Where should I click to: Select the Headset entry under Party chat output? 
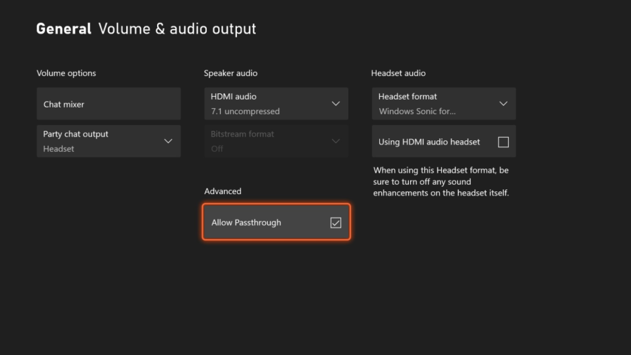tap(58, 149)
